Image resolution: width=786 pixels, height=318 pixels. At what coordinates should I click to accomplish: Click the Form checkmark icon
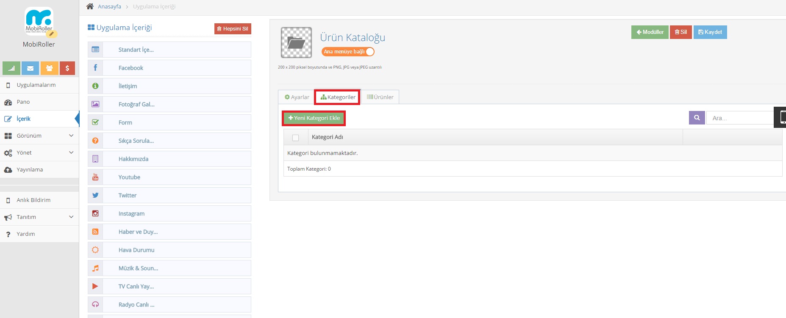pos(95,122)
